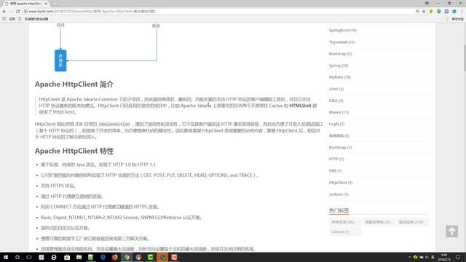Open the Bootstrap (1) category
This screenshot has width=466, height=262.
[340, 147]
